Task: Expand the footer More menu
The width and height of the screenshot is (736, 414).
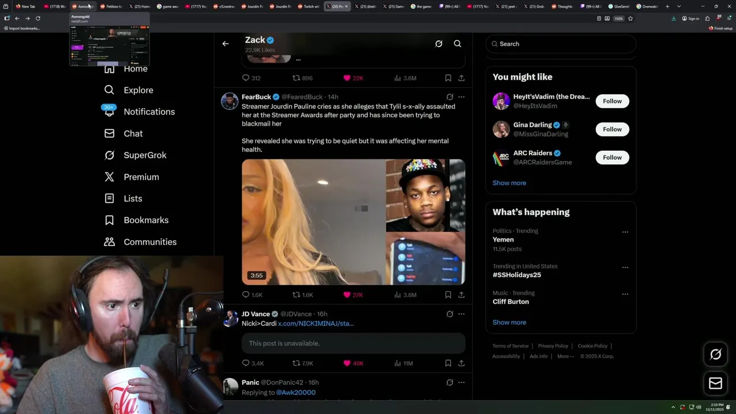Action: 565,356
